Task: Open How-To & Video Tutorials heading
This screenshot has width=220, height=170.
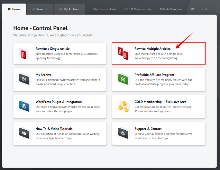Action: pos(54,129)
